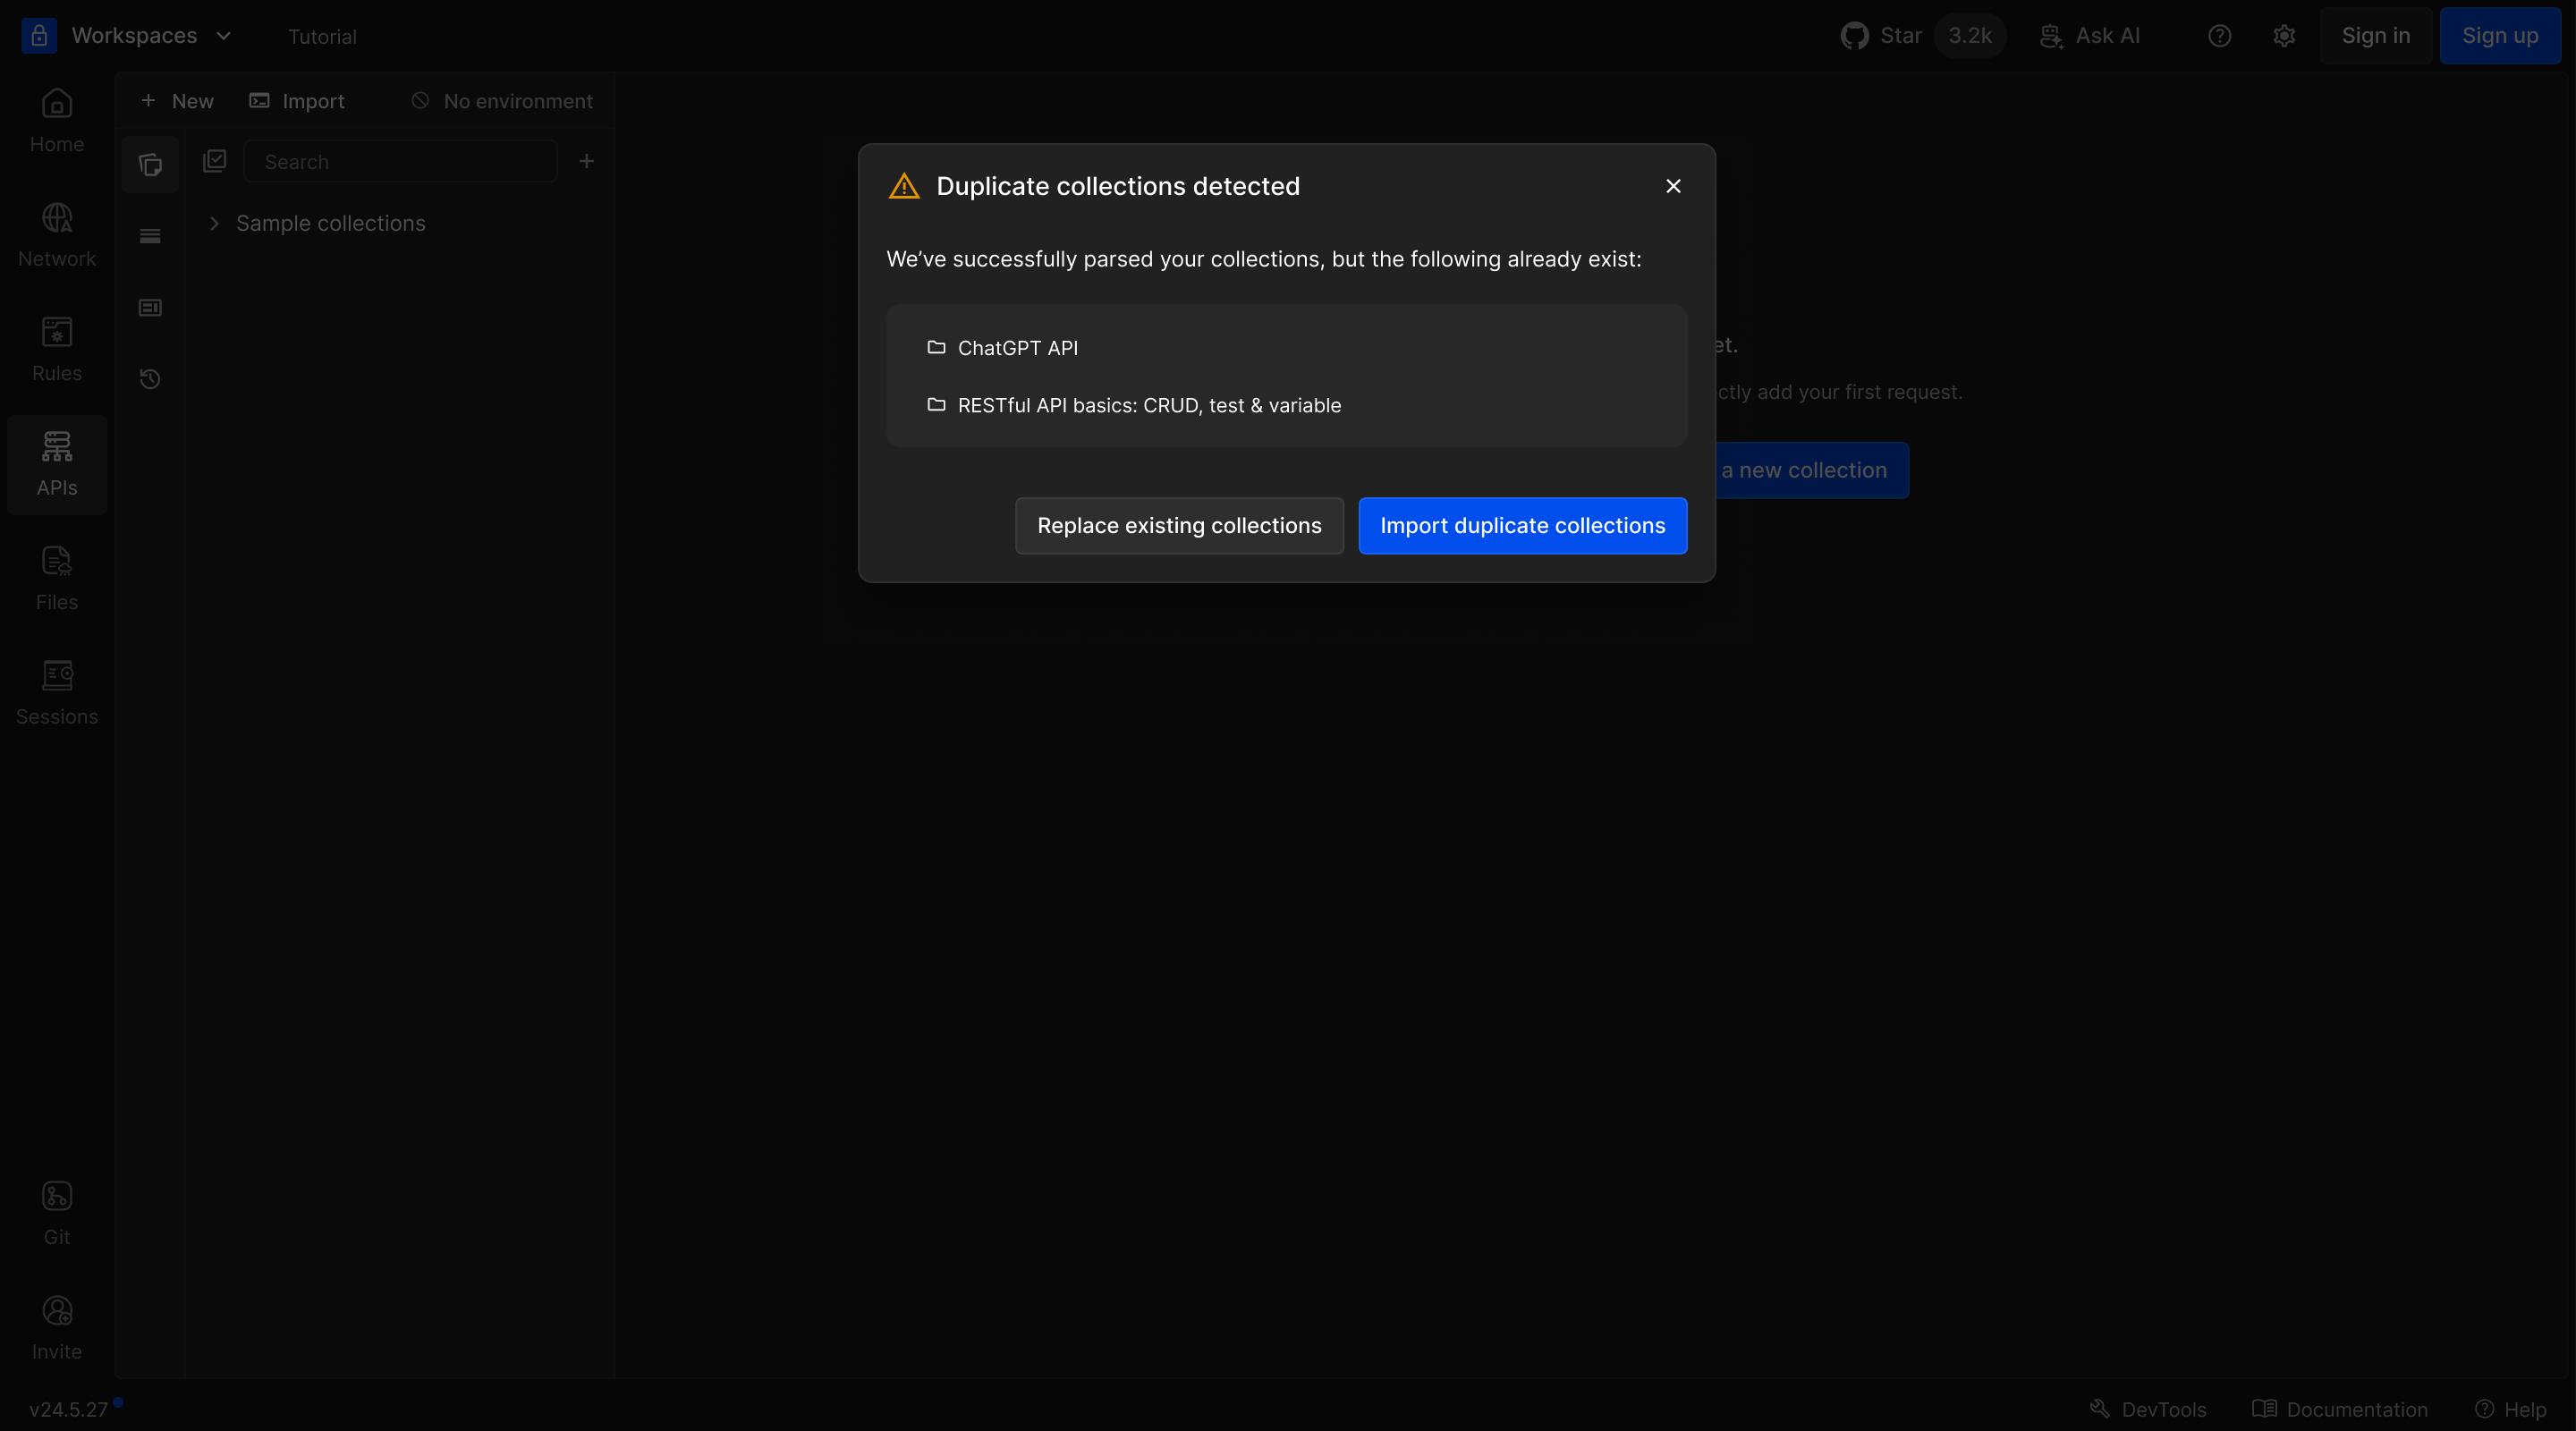Click the new collection button behind dialog

[x=1812, y=470]
